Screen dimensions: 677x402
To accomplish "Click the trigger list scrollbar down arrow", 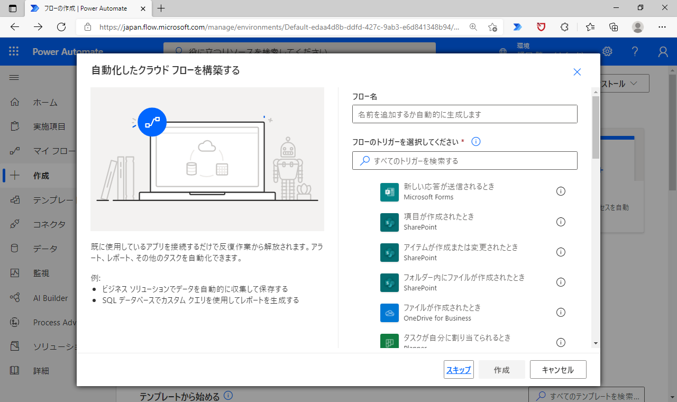I will coord(596,343).
